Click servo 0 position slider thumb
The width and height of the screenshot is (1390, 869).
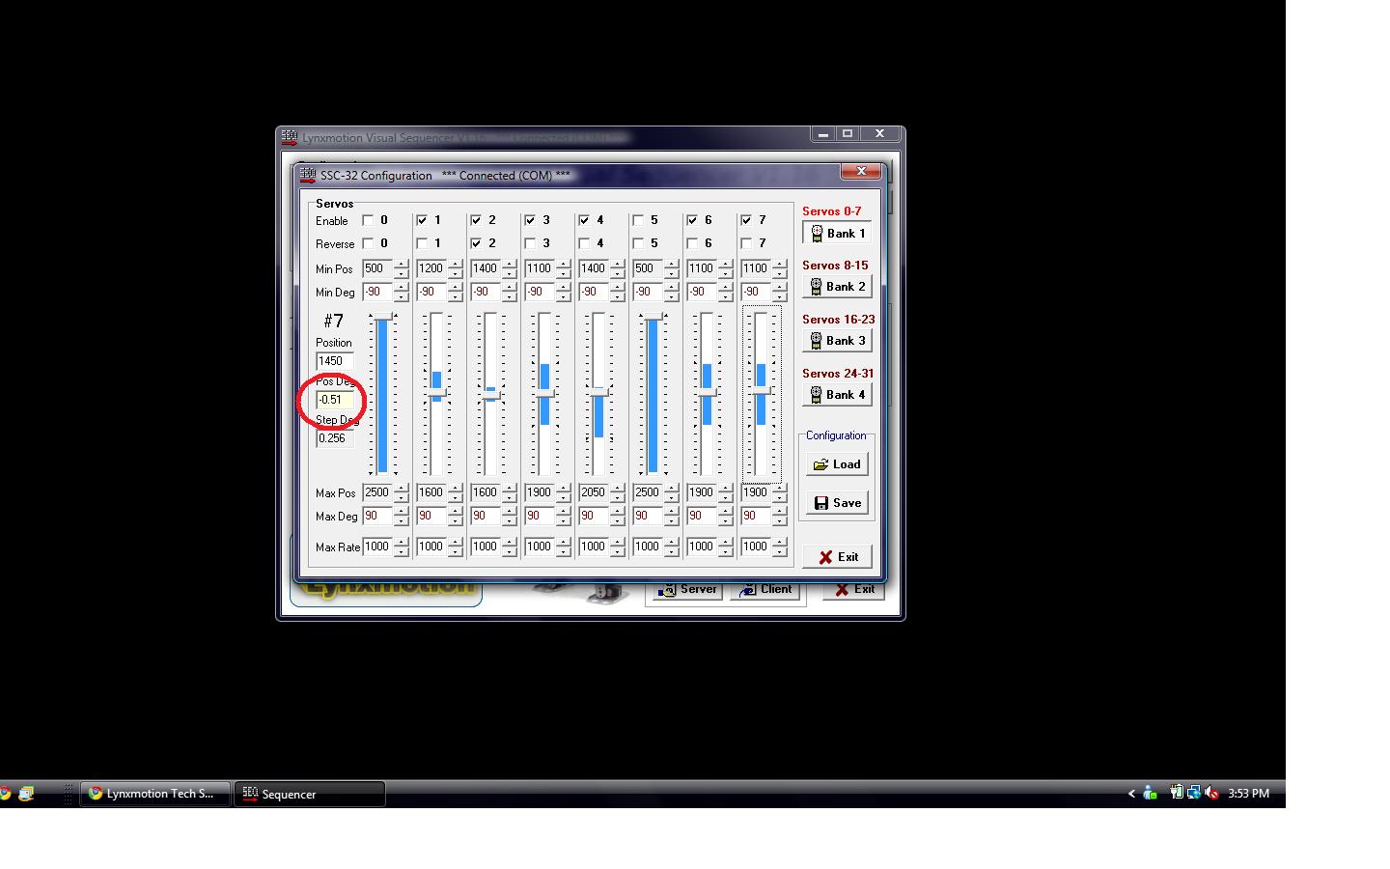tap(383, 316)
